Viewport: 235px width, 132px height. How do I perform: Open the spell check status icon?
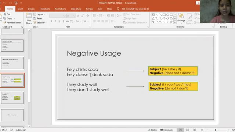pos(11,130)
